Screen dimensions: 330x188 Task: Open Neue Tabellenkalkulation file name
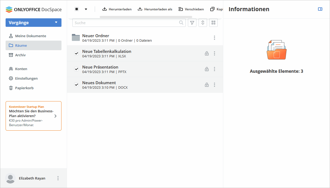(x=107, y=51)
